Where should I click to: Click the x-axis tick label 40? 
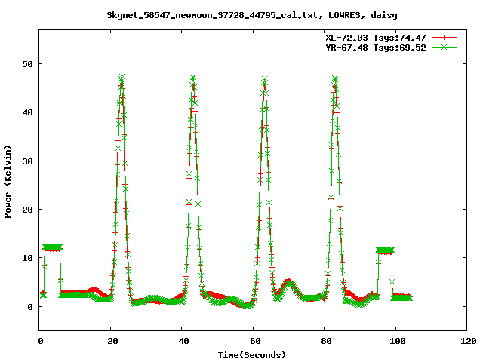(183, 341)
